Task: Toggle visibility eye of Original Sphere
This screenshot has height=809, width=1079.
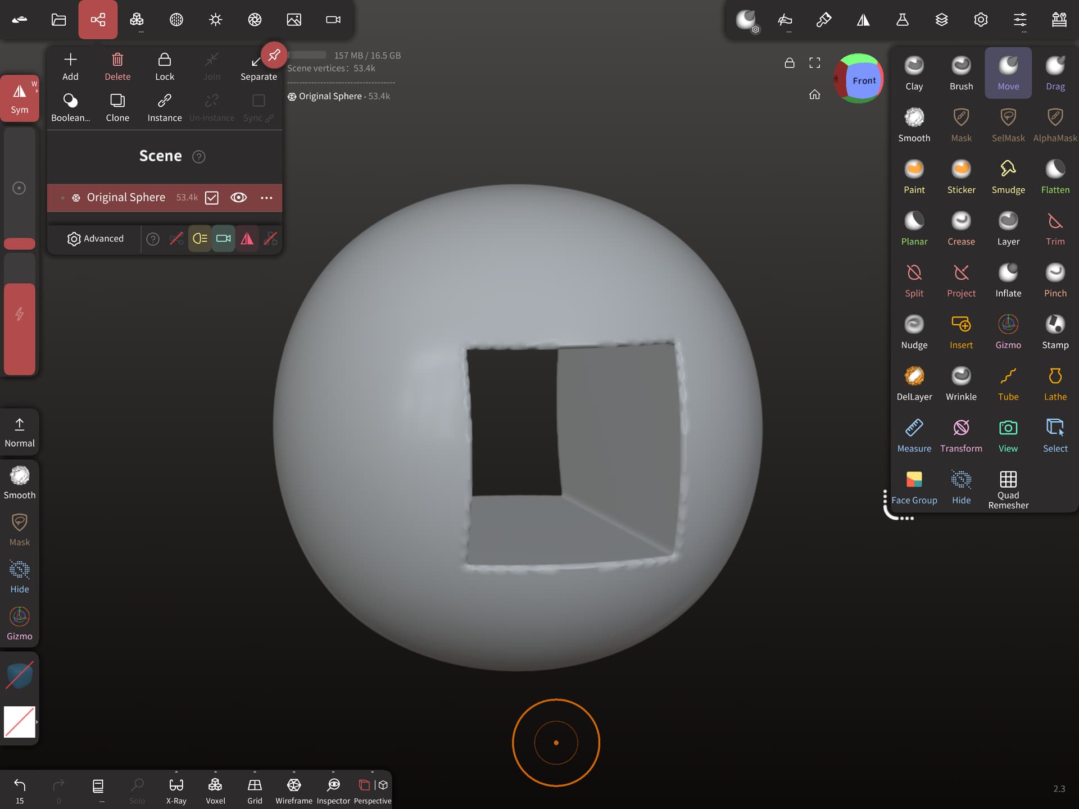Action: pos(238,197)
